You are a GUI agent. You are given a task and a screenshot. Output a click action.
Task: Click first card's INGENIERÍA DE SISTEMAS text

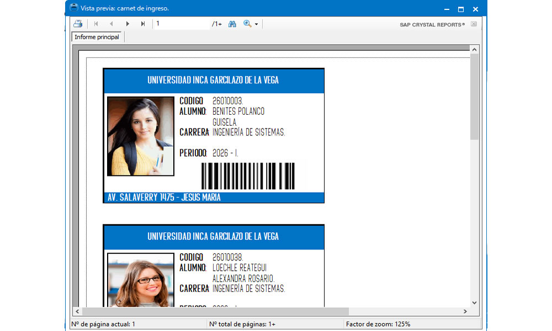click(x=248, y=132)
